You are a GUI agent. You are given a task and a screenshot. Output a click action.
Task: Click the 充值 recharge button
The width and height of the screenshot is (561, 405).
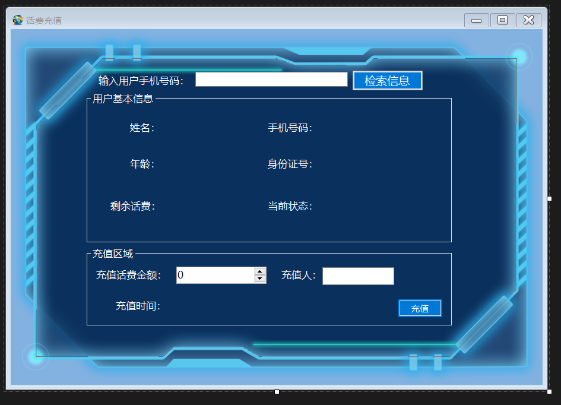coord(420,308)
